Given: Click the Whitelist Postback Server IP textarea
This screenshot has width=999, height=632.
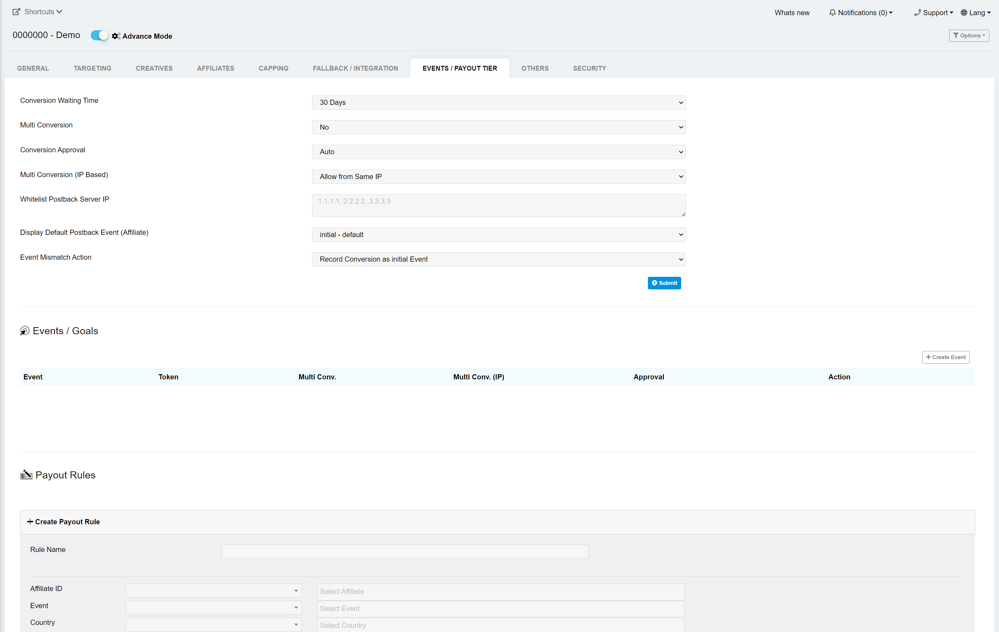Looking at the screenshot, I should tap(498, 206).
